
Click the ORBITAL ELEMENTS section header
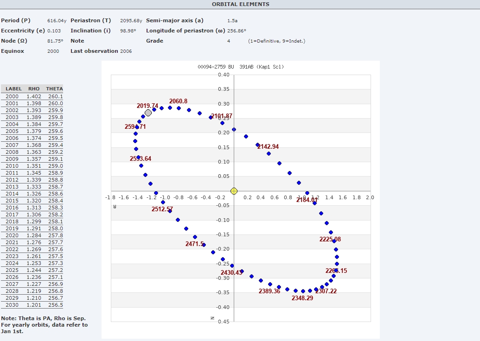240,4
